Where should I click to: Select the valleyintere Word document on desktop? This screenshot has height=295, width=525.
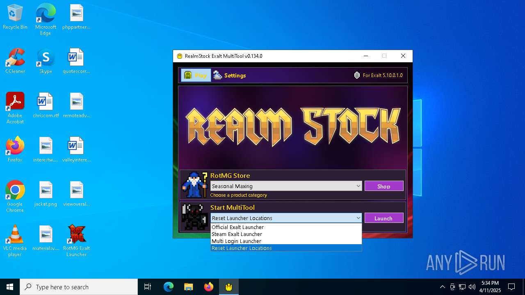(76, 150)
